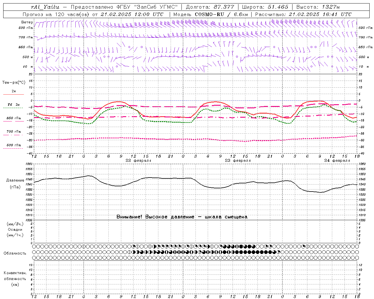Click the "Конвективн." convective cloud label
374x299 pixels.
coord(15,273)
